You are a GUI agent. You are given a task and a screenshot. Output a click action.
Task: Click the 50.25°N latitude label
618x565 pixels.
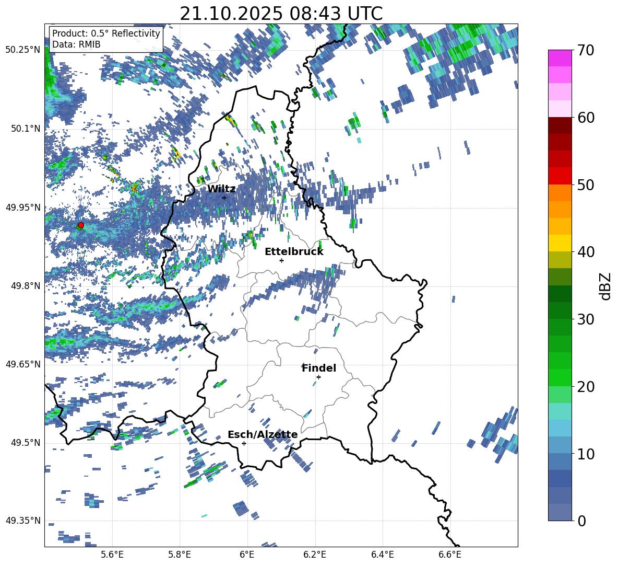tap(23, 50)
